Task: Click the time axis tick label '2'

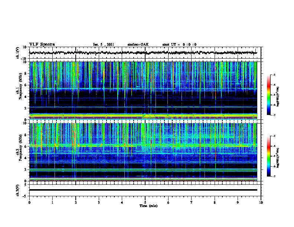Action: pos(76,203)
